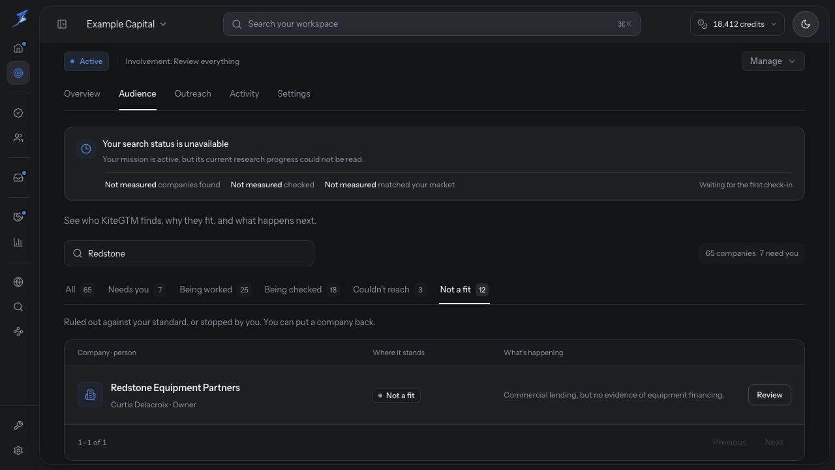Screen dimensions: 835x470
Task: Select the Not a fit filter tab
Action: [x=464, y=290]
